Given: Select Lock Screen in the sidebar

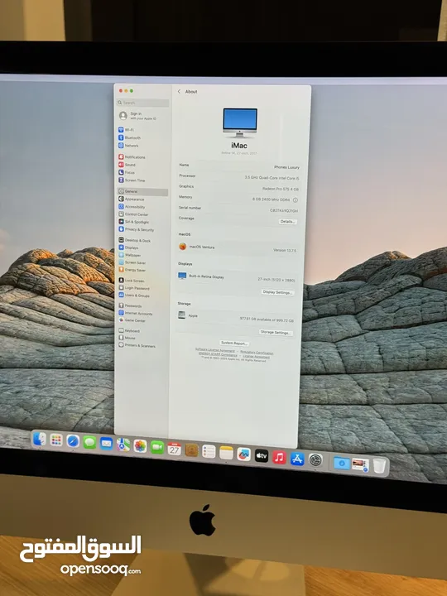Looking at the screenshot, I should point(132,281).
